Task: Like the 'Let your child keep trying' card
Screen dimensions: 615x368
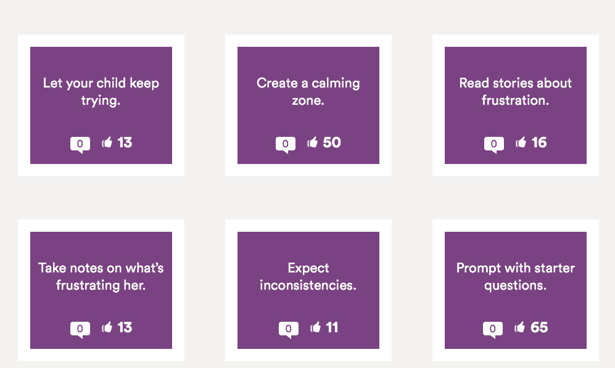Action: [107, 142]
